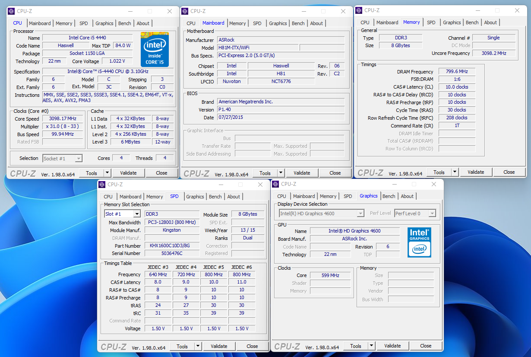The image size is (531, 357).
Task: Click the Module Manuf. value Kingston
Action: (x=171, y=230)
